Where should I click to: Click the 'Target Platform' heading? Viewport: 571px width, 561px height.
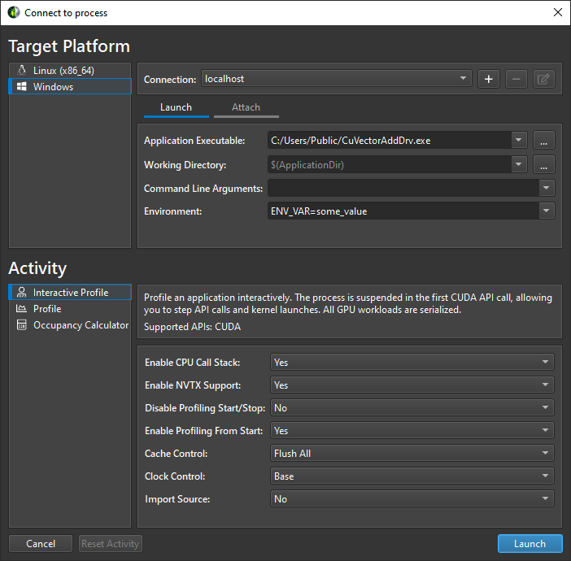tap(69, 46)
